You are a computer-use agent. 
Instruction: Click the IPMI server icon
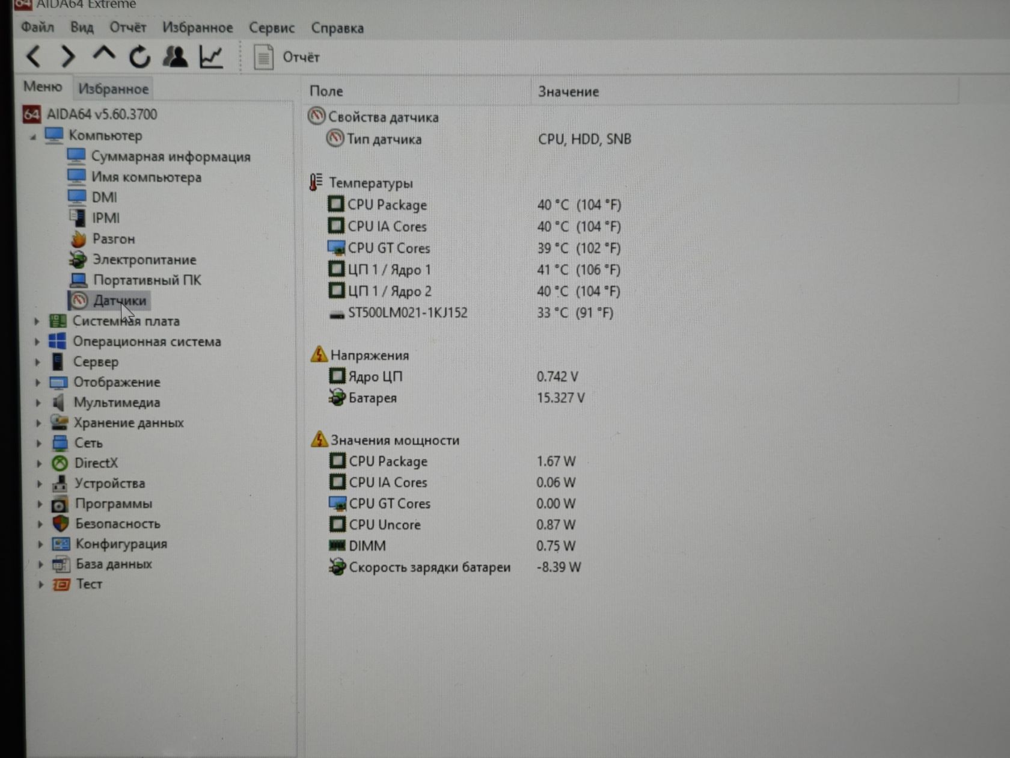click(x=77, y=217)
